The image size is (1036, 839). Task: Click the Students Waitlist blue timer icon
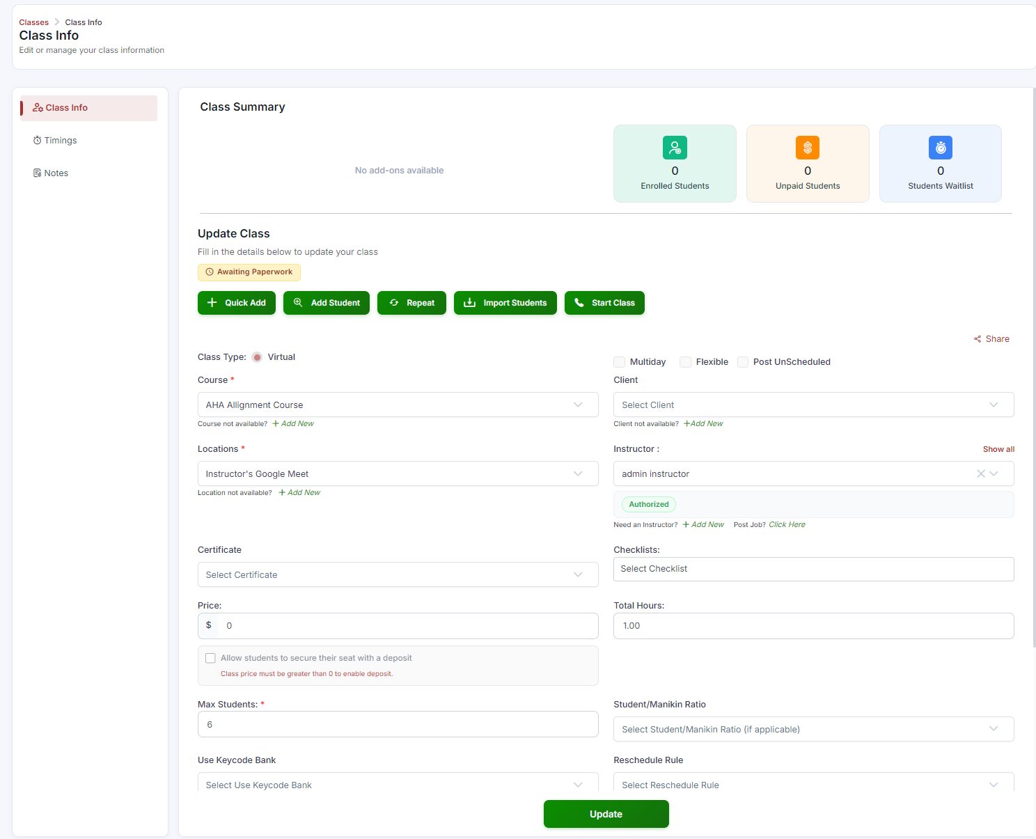pyautogui.click(x=941, y=148)
